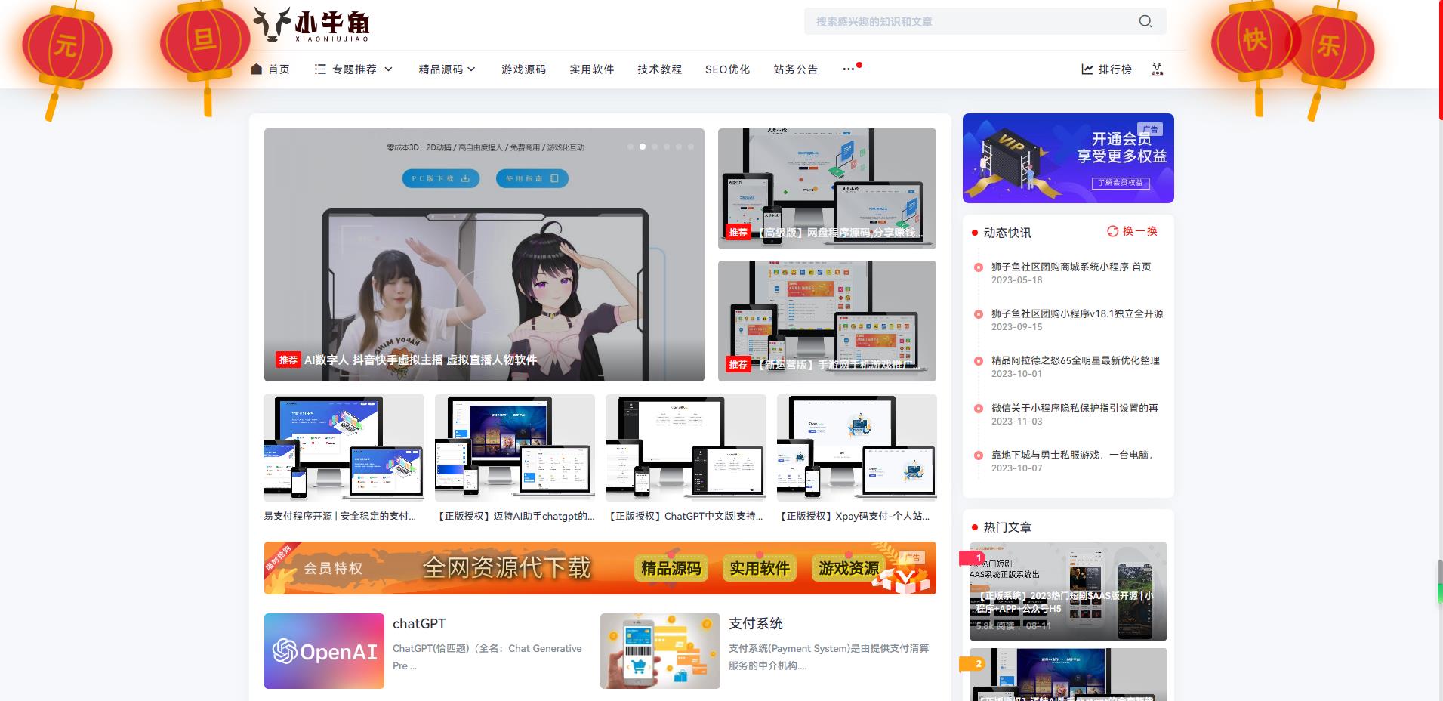Viewport: 1443px width, 701px height.
Task: Click the small bull avatar icon in navbar
Action: (x=1157, y=69)
